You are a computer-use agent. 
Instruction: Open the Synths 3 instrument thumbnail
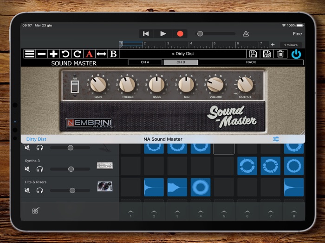coord(105,166)
